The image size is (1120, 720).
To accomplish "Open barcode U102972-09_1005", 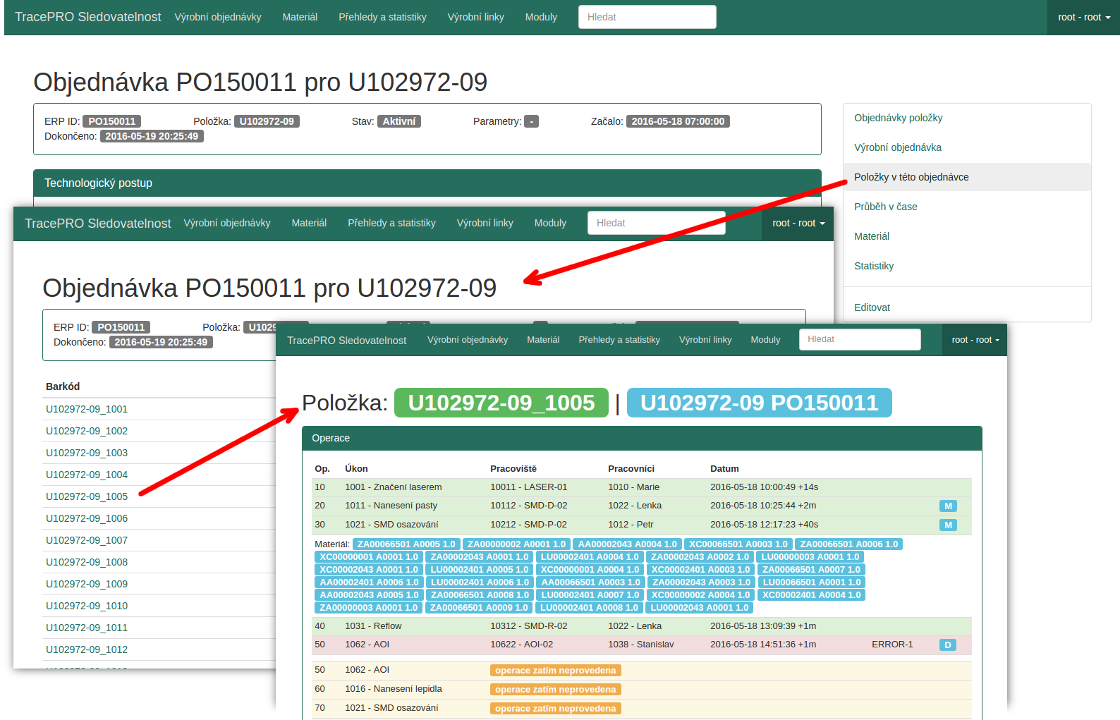I will click(87, 496).
